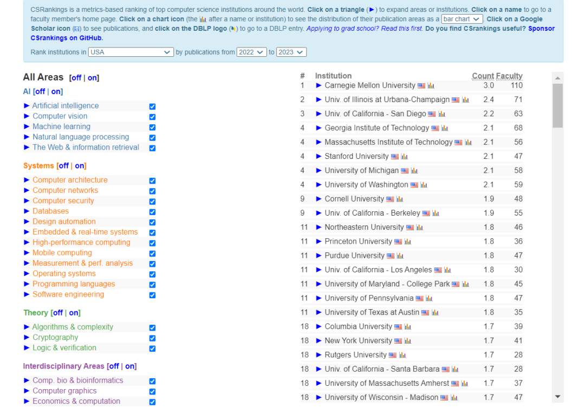585x408 pixels.
Task: Uncheck the Operating systems checkbox
Action: click(152, 275)
